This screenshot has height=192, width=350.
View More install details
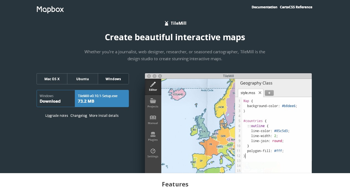[104, 116]
